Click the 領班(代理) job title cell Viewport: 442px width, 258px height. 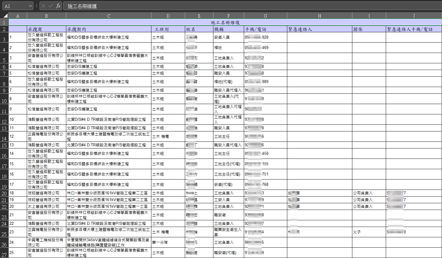click(229, 82)
